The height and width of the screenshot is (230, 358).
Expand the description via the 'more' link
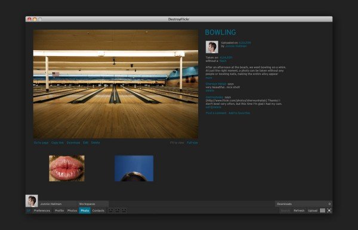[x=209, y=77]
